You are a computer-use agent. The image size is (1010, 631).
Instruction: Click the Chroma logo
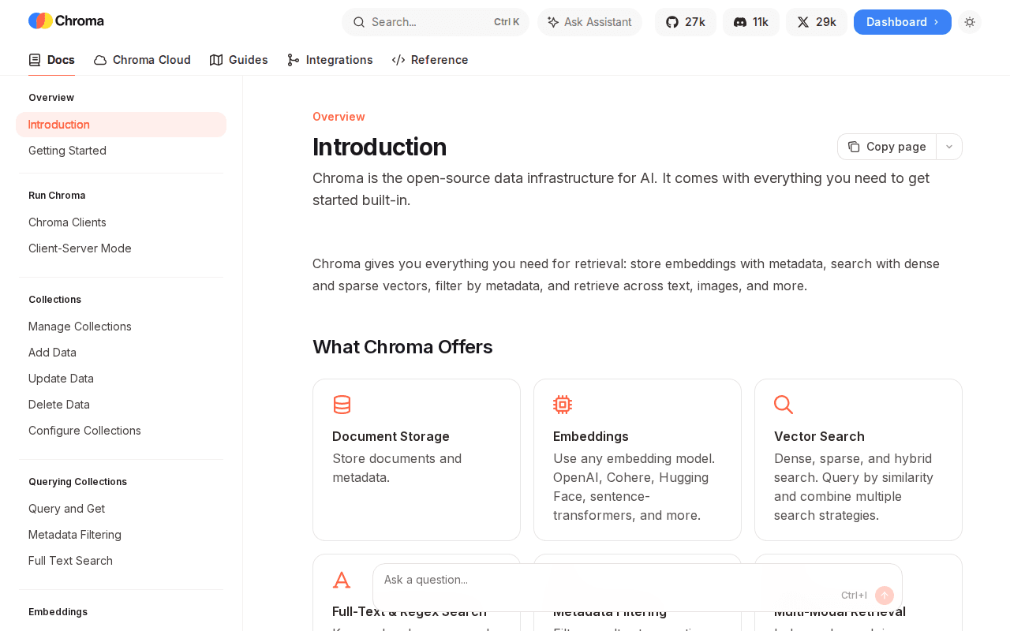point(66,21)
